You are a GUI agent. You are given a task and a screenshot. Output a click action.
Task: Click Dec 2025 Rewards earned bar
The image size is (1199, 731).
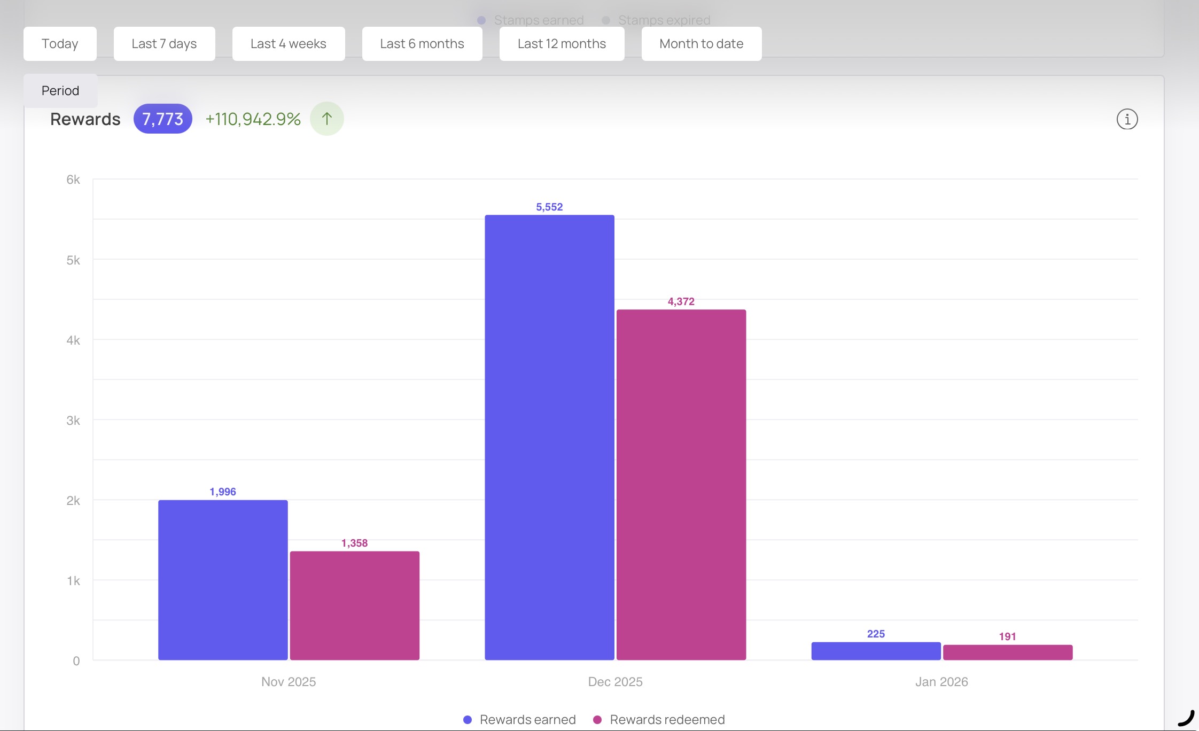click(x=549, y=437)
